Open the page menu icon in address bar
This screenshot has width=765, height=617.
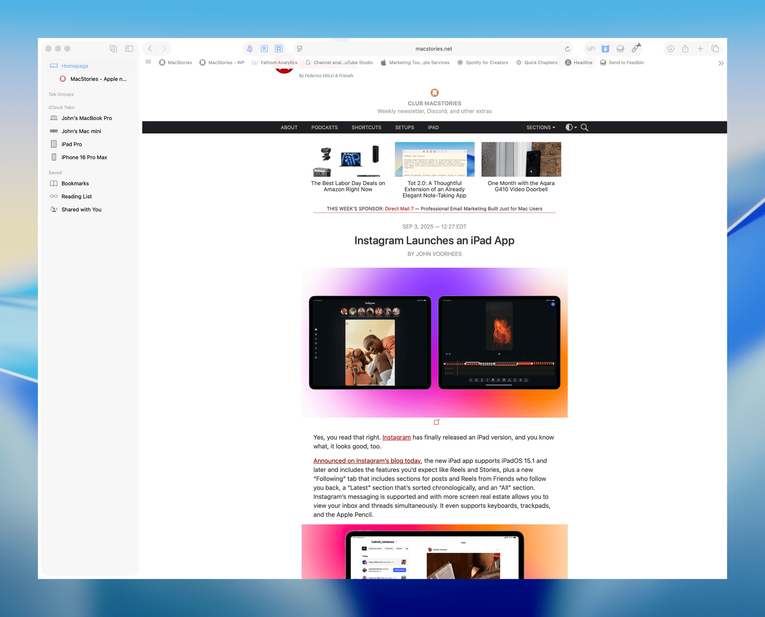300,49
